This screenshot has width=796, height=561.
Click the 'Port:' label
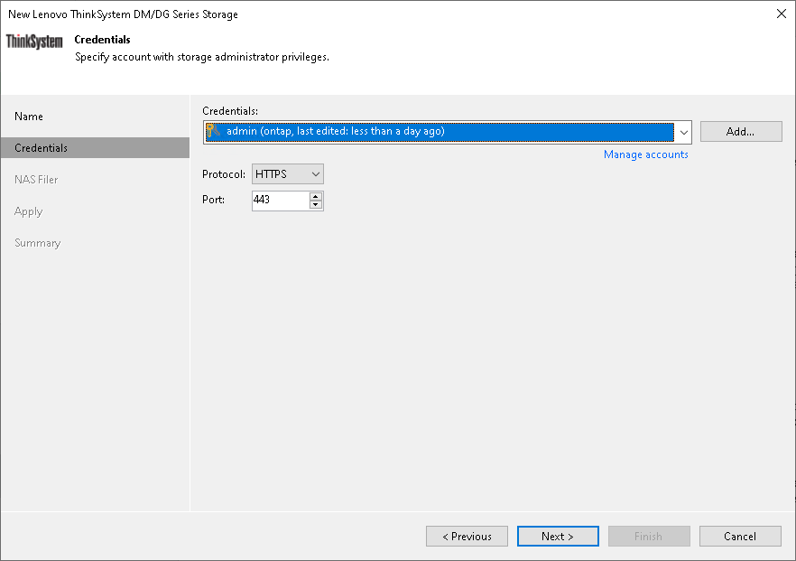click(x=213, y=200)
